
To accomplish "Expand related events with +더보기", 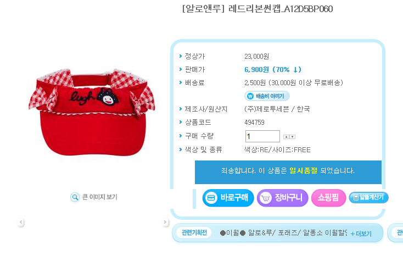I will coord(361,234).
